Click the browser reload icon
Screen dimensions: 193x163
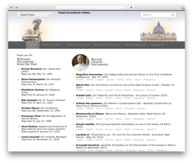tap(125, 8)
